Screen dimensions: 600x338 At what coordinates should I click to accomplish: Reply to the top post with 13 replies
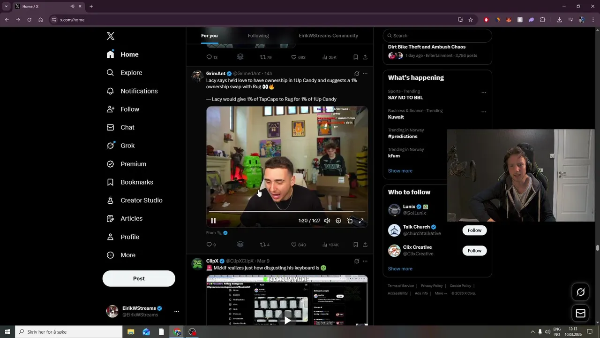click(x=212, y=57)
